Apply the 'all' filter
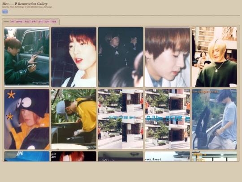The height and width of the screenshot is (182, 242). point(13,22)
